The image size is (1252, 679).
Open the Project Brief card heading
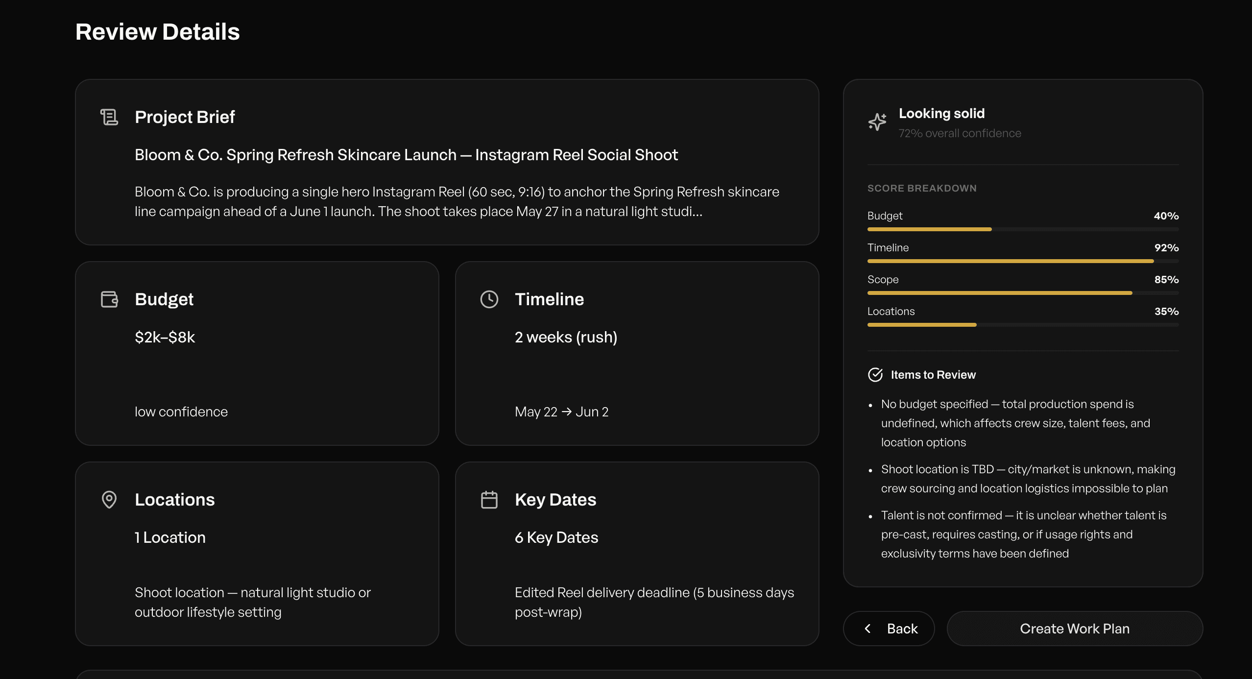point(185,117)
